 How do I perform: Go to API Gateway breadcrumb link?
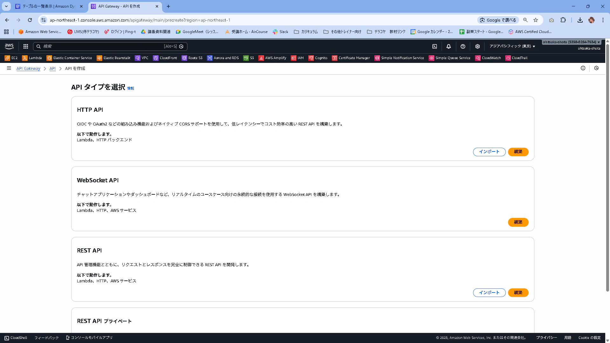pos(28,69)
